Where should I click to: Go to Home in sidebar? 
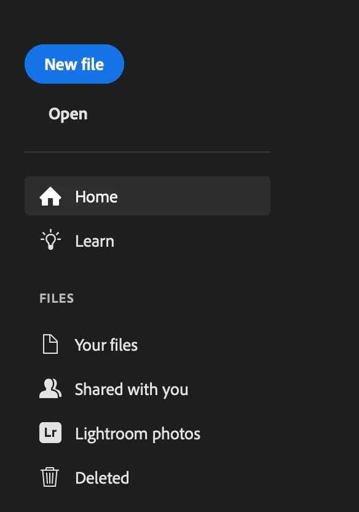click(148, 196)
